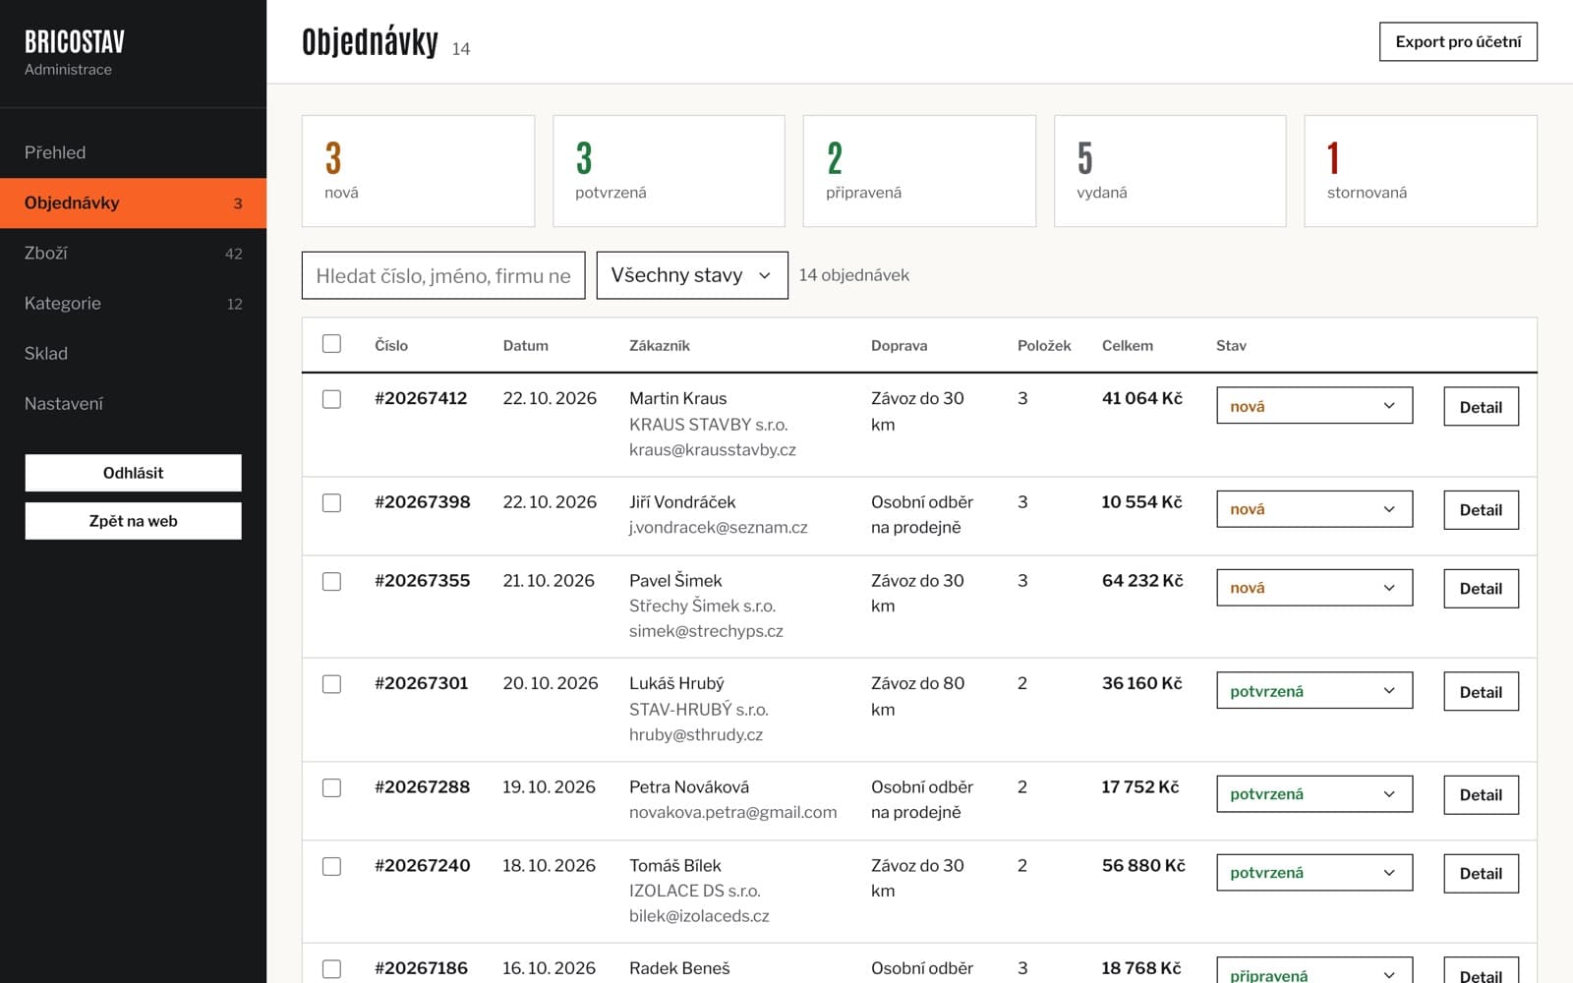Image resolution: width=1573 pixels, height=983 pixels.
Task: Click email kraus@krausstavby.cz
Action: (x=713, y=449)
